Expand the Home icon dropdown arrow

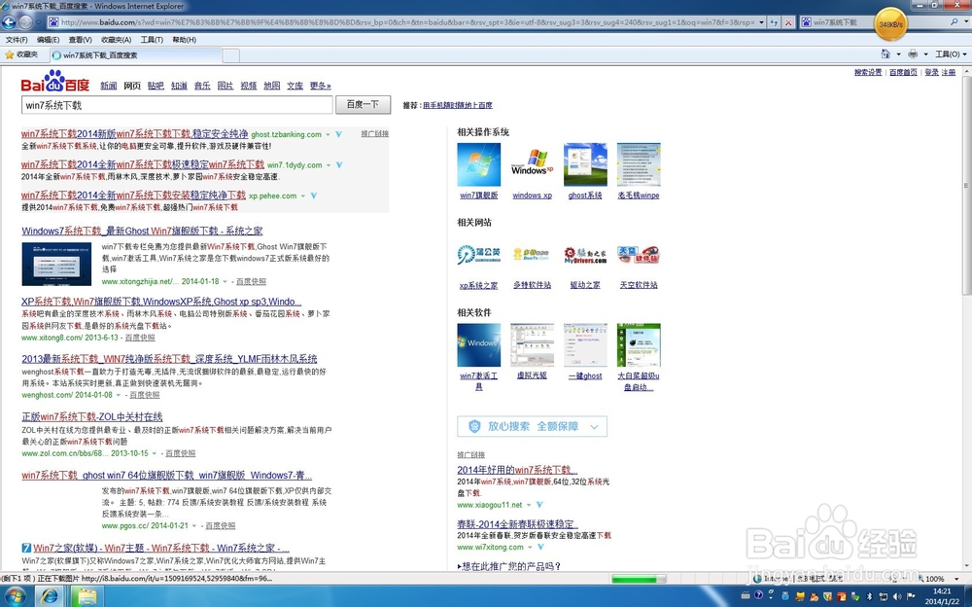[x=898, y=54]
